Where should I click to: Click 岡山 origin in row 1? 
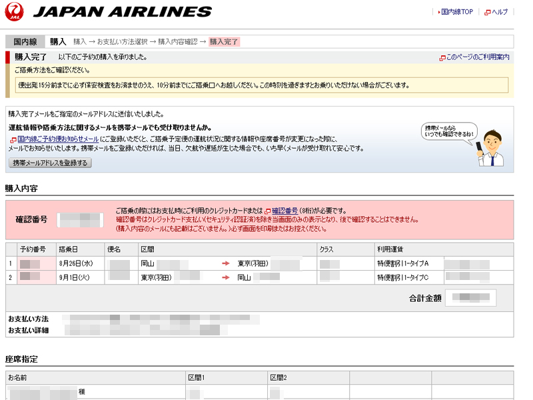147,263
